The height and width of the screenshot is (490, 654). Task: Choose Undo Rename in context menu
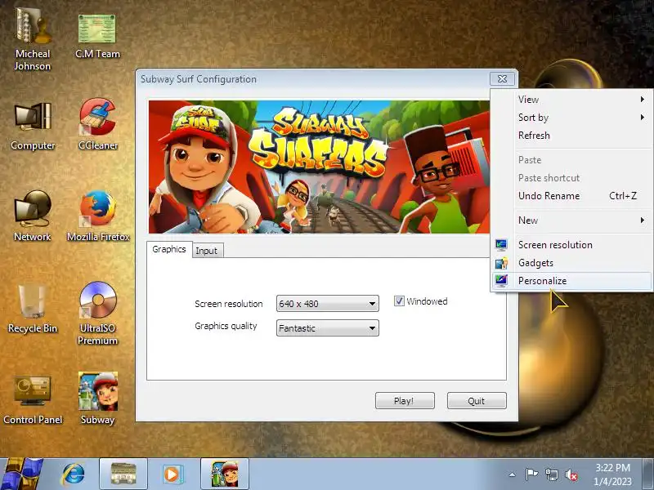[x=571, y=196]
